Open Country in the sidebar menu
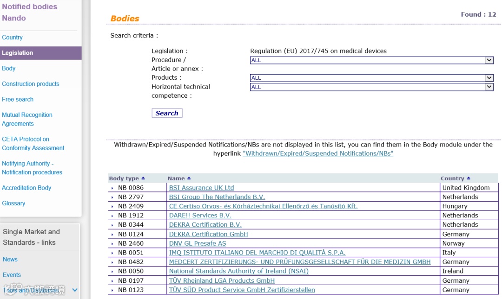The width and height of the screenshot is (502, 299). click(12, 38)
